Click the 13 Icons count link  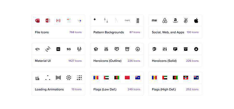point(76,90)
